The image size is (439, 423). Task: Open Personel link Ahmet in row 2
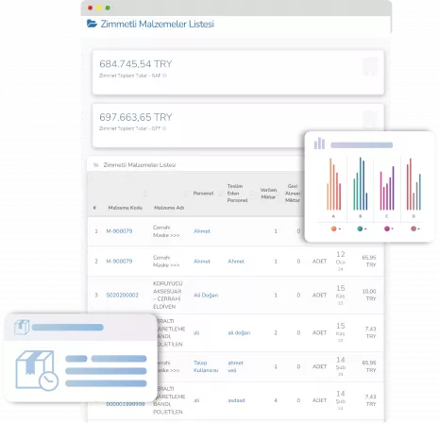(202, 262)
